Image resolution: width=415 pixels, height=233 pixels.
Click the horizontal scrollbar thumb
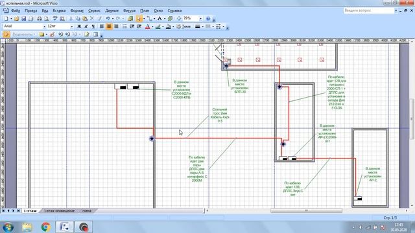pos(306,210)
